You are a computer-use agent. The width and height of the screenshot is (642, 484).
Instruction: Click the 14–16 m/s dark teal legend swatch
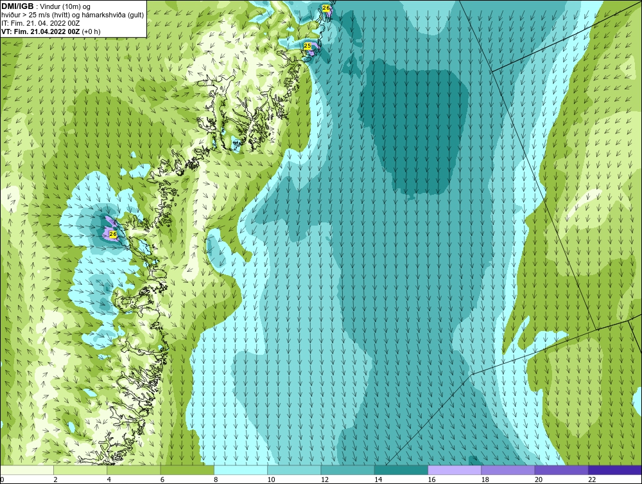(401, 470)
